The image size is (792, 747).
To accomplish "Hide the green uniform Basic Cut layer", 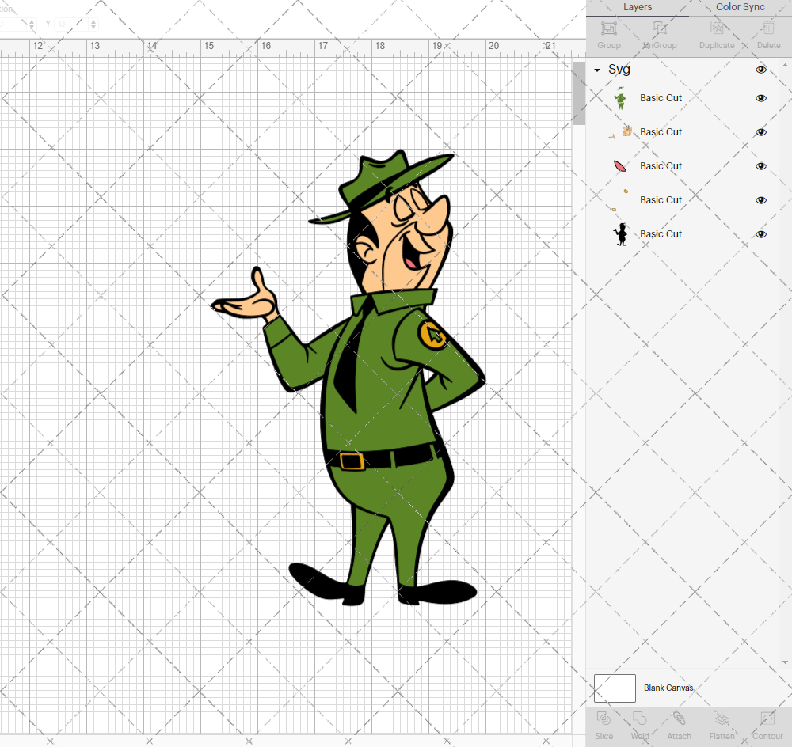I will [760, 98].
